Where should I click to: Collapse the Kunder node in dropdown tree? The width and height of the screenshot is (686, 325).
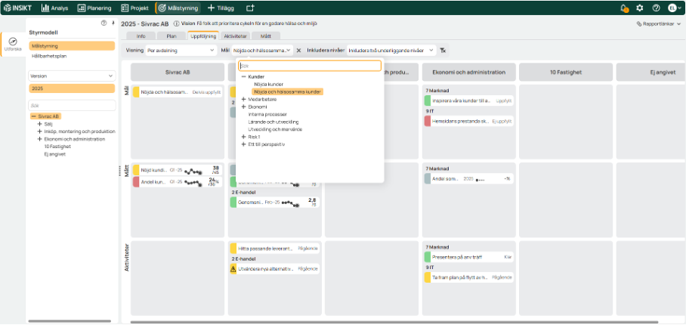(x=243, y=76)
